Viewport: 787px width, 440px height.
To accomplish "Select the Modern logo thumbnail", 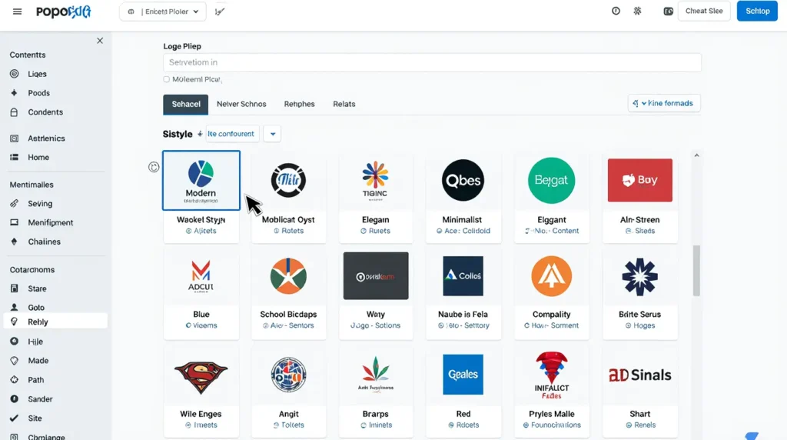I will 201,180.
